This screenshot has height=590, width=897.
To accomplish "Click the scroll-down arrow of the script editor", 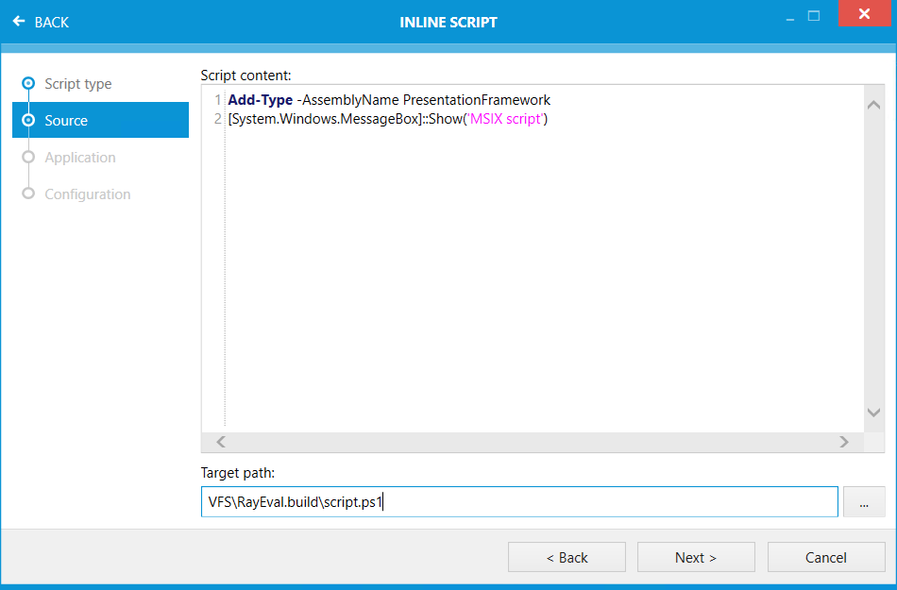I will coord(873,412).
